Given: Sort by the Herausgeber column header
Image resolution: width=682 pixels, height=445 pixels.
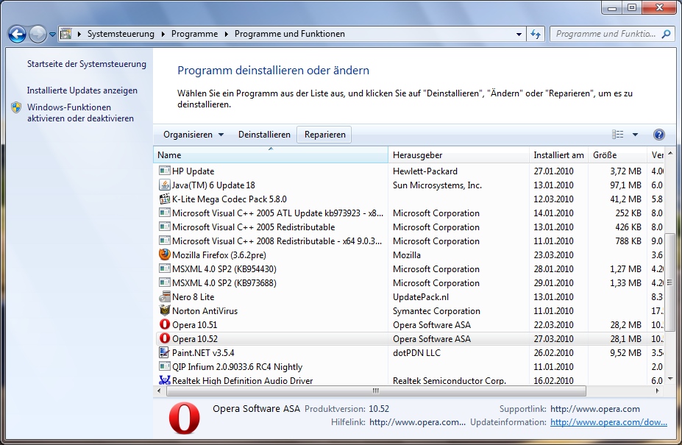Looking at the screenshot, I should coord(458,155).
